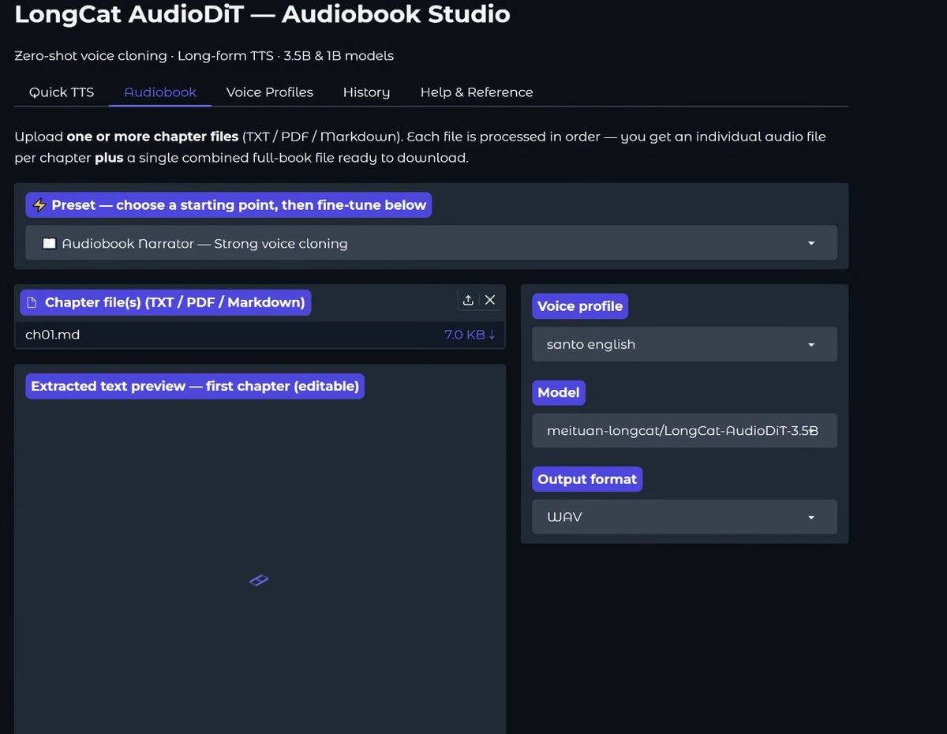Click the file icon beside Chapter file(s) label
The image size is (947, 734).
click(32, 302)
